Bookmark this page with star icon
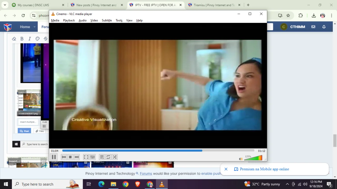The height and width of the screenshot is (189, 337). tap(288, 15)
